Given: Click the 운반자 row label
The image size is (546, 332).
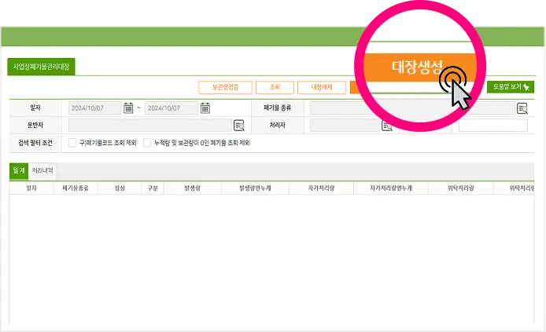Looking at the screenshot, I should coord(35,125).
